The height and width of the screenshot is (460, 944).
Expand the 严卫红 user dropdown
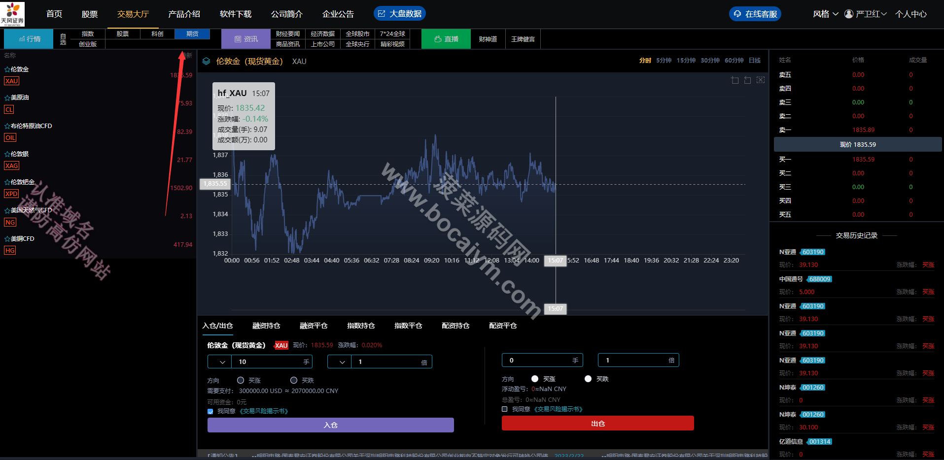(871, 14)
